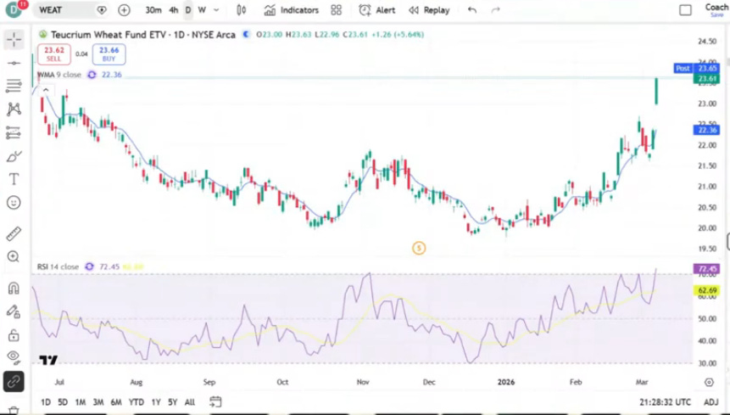The width and height of the screenshot is (730, 415).
Task: Select the XABCD pattern tool
Action: click(x=14, y=109)
